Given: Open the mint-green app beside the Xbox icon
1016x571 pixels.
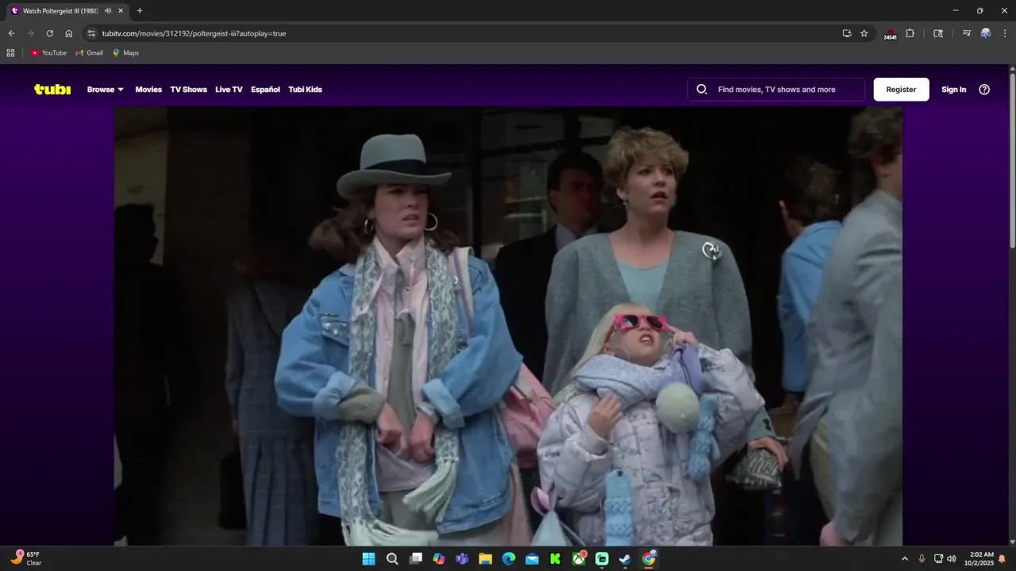Looking at the screenshot, I should [x=602, y=558].
